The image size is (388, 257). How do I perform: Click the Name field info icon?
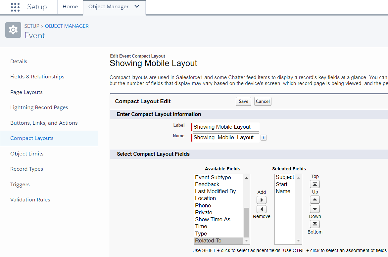click(263, 138)
